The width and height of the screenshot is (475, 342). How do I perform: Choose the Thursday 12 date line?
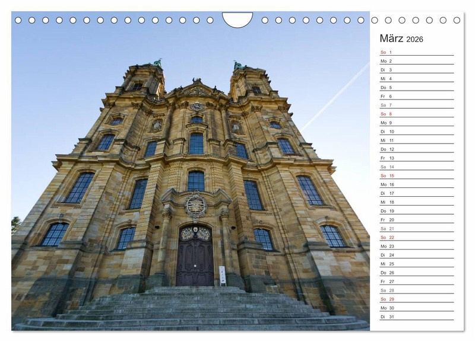pos(416,149)
